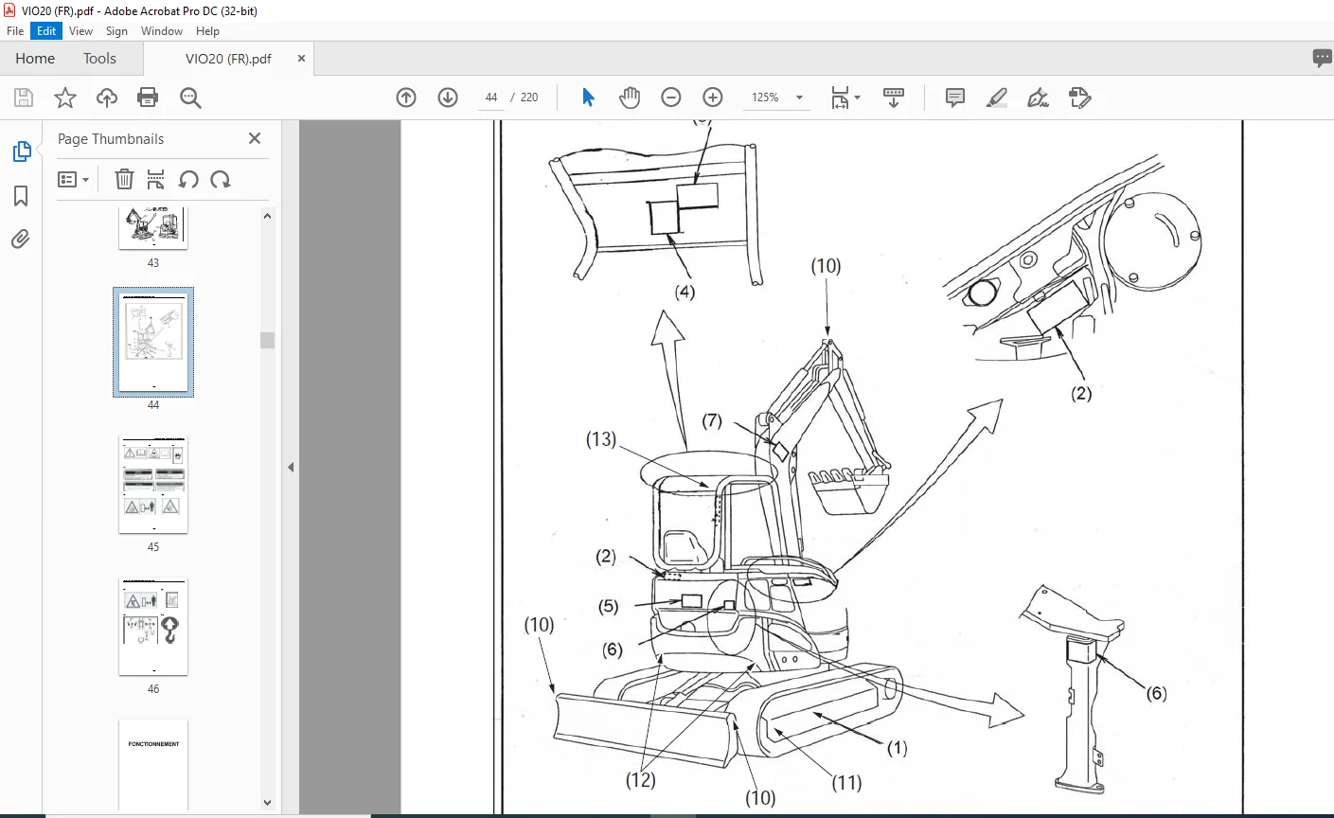Screen dimensions: 1334x818
Task: Open the Help menu
Action: (x=207, y=31)
